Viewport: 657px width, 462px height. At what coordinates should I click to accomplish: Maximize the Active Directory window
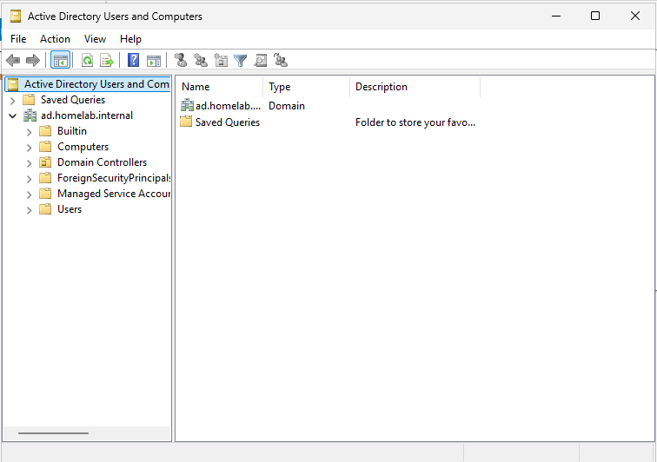pyautogui.click(x=595, y=16)
